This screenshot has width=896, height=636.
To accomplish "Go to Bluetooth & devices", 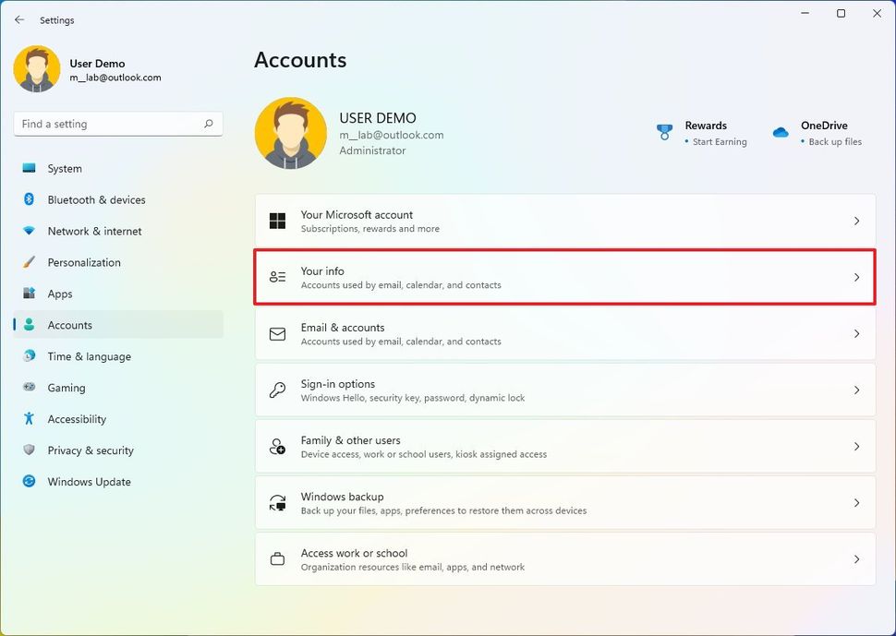I will [x=96, y=200].
